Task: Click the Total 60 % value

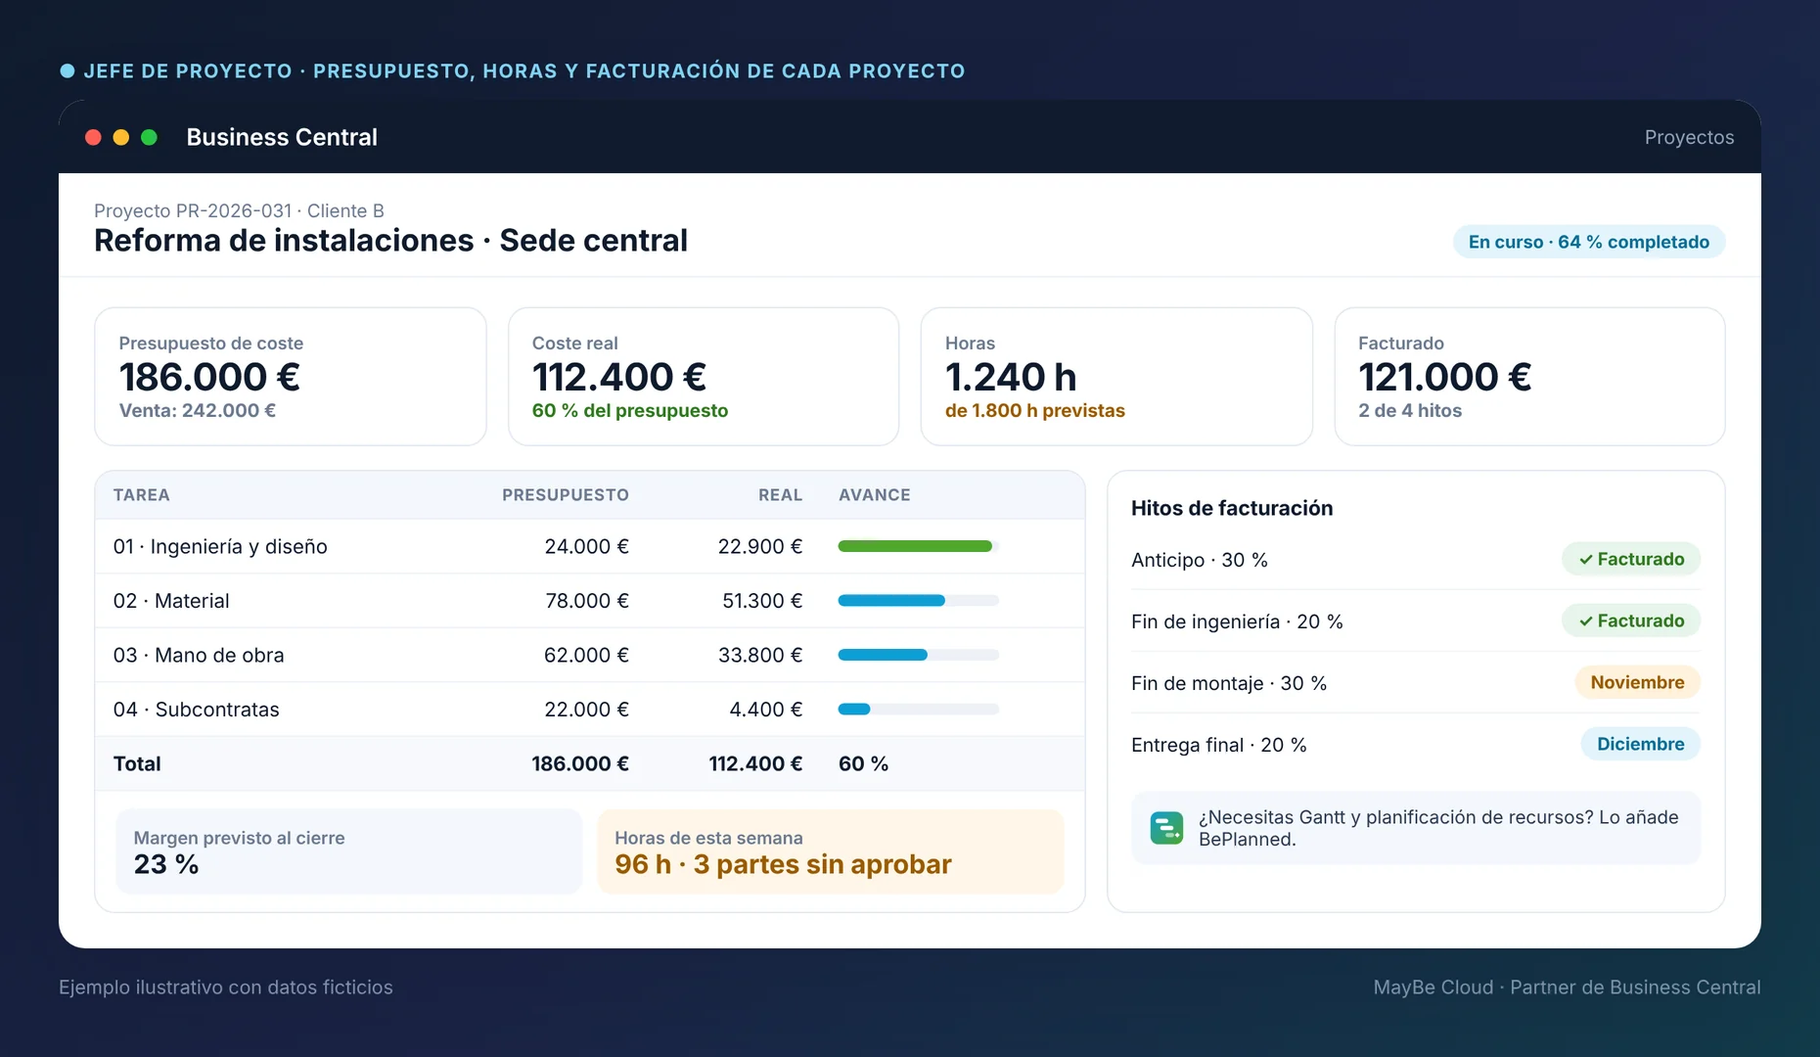Action: click(863, 763)
